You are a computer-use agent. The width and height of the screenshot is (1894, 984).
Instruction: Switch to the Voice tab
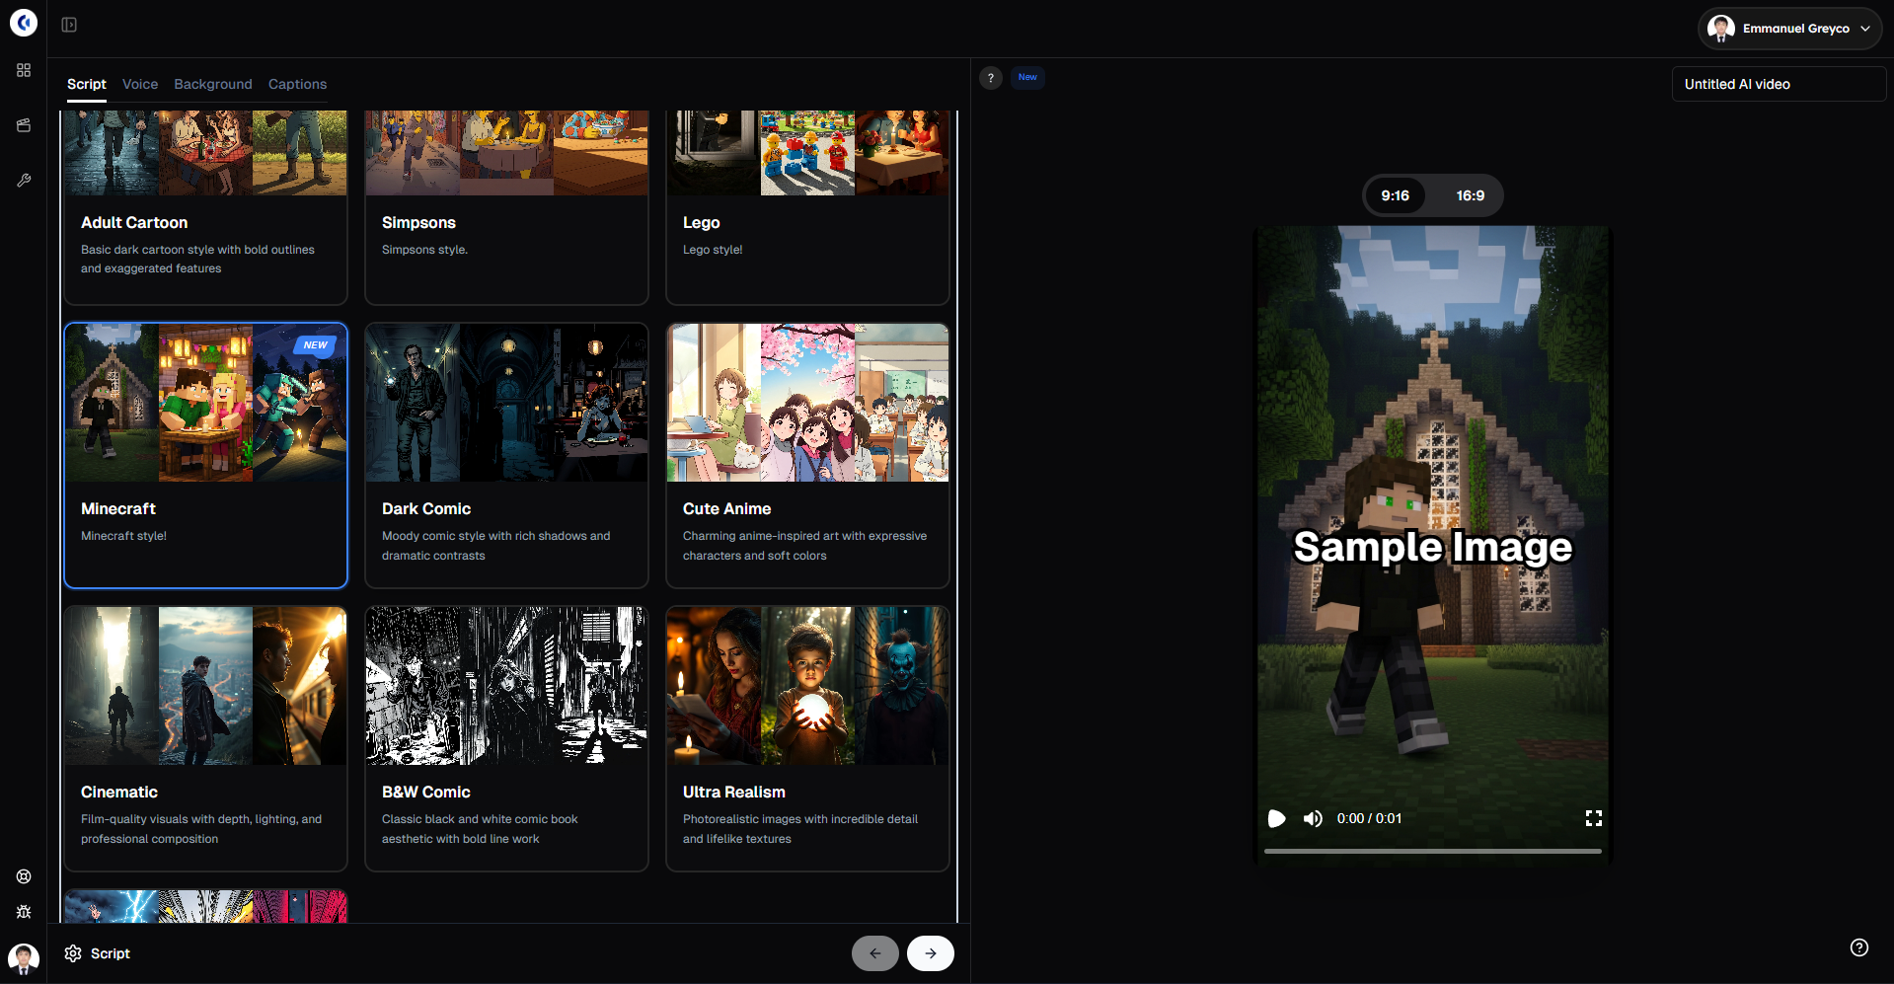140,84
